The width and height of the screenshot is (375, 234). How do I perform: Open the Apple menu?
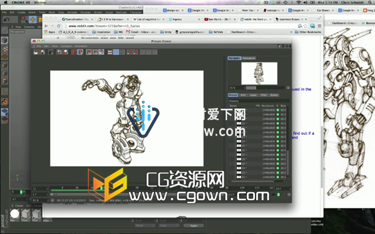[6, 3]
